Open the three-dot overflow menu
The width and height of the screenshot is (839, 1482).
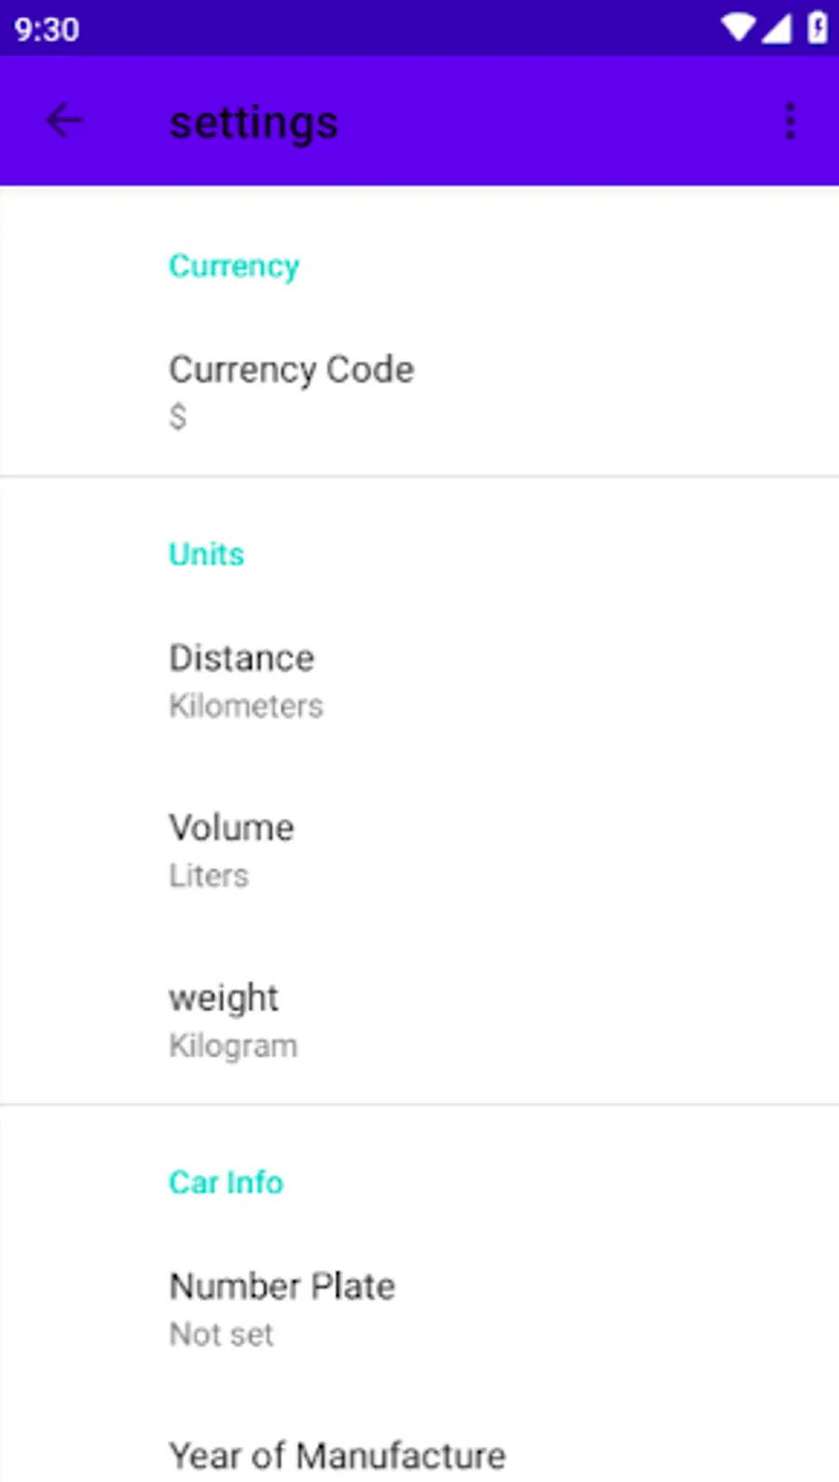coord(790,121)
